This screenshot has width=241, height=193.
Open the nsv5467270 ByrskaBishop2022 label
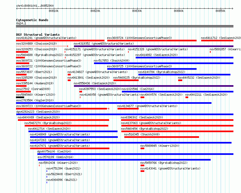(x=48, y=123)
